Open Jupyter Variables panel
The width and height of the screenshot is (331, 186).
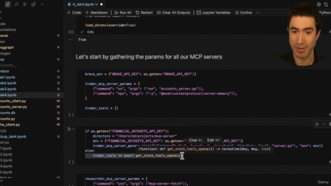click(214, 12)
